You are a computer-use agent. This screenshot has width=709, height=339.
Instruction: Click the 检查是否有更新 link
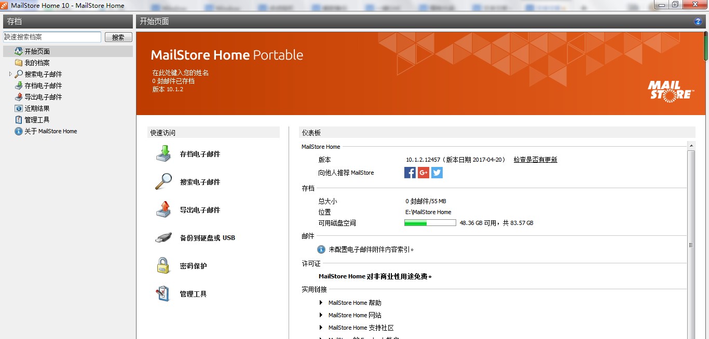(535, 159)
